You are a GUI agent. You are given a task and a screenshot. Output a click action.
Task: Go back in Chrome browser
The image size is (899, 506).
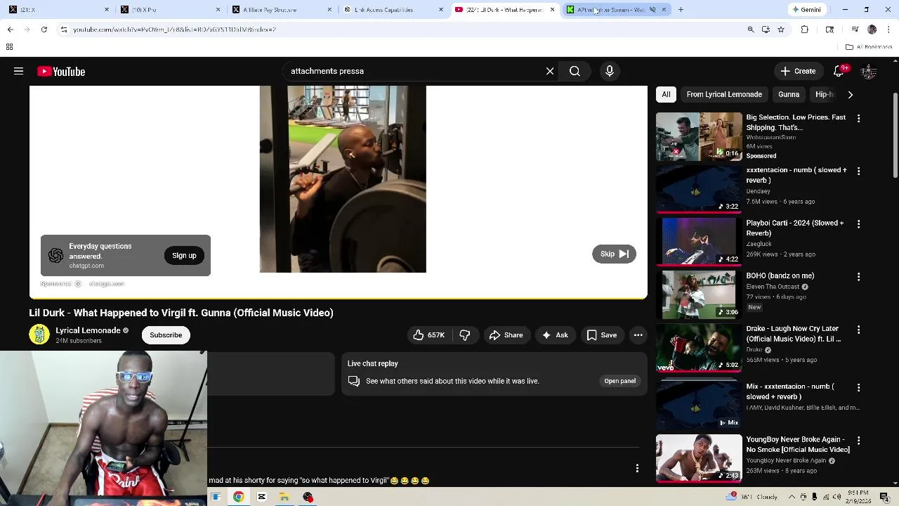click(10, 30)
